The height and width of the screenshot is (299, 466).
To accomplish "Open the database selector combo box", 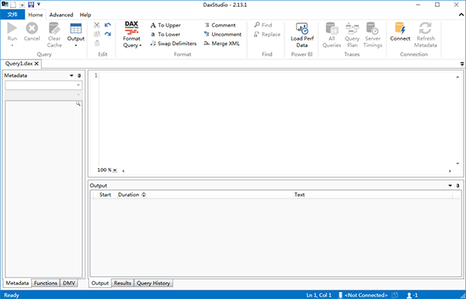I will tap(43, 85).
